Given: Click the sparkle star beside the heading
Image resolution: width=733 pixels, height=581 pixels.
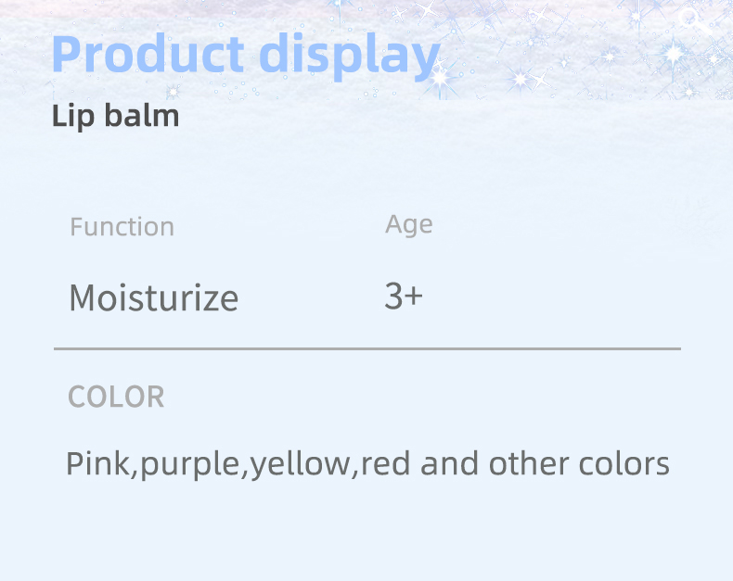Looking at the screenshot, I should click(441, 76).
